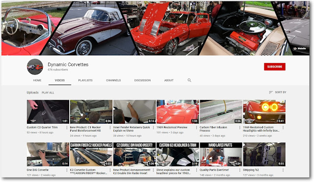Click the Play All link
Image resolution: width=314 pixels, height=182 pixels.
point(48,92)
